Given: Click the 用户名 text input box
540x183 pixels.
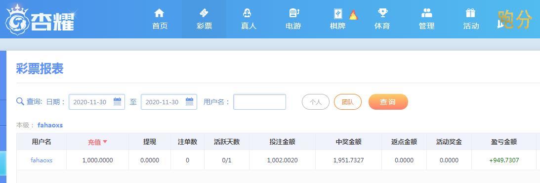Looking at the screenshot, I should coord(260,102).
